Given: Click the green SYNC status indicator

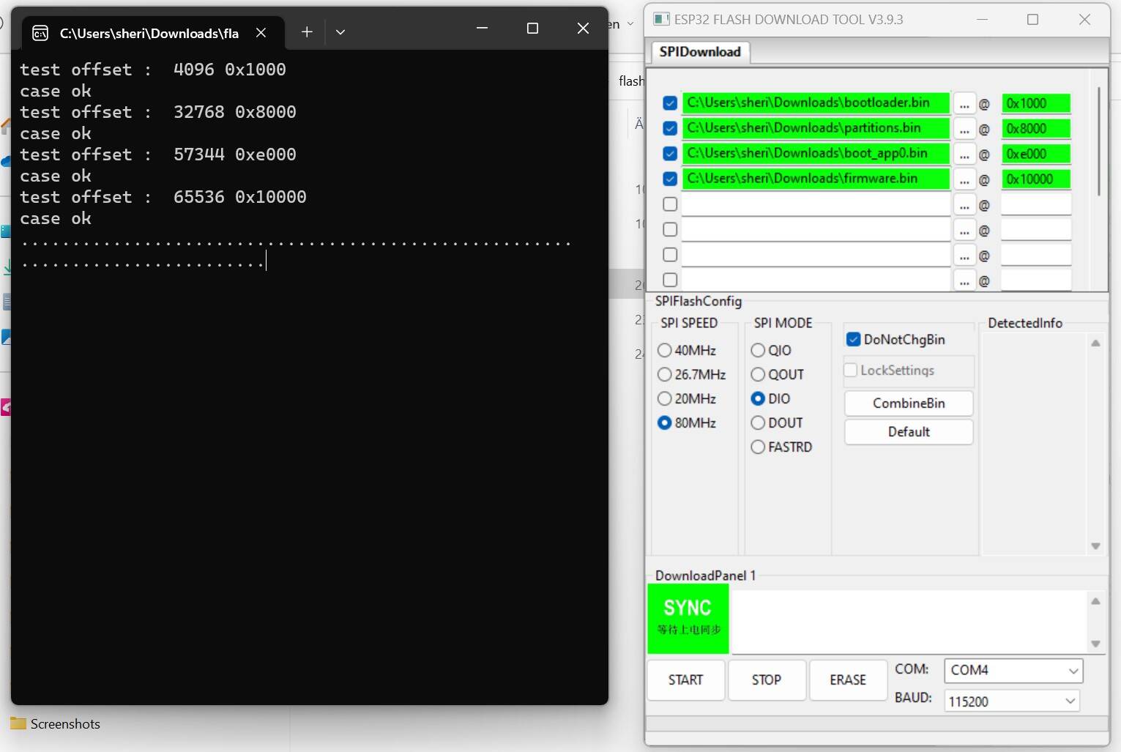Looking at the screenshot, I should point(688,617).
